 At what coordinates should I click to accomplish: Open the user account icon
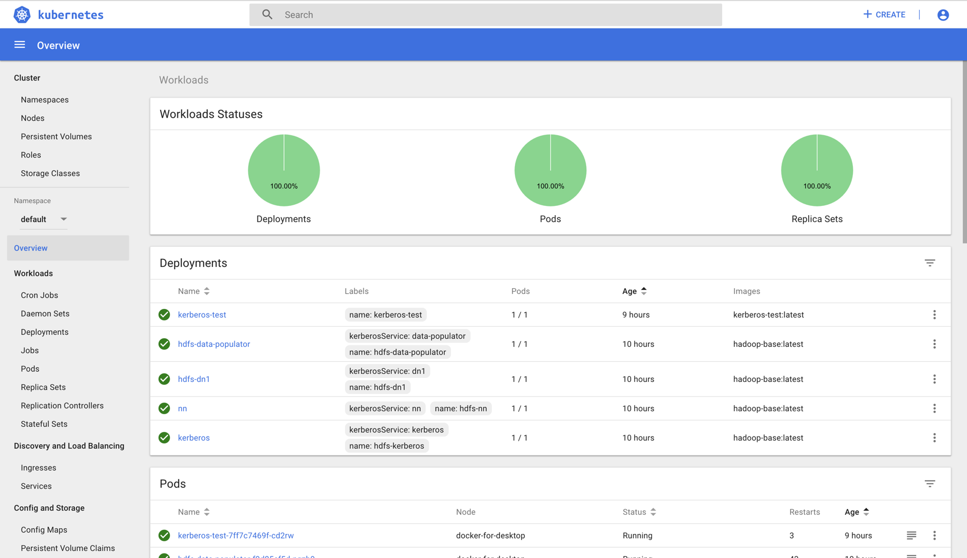tap(943, 15)
